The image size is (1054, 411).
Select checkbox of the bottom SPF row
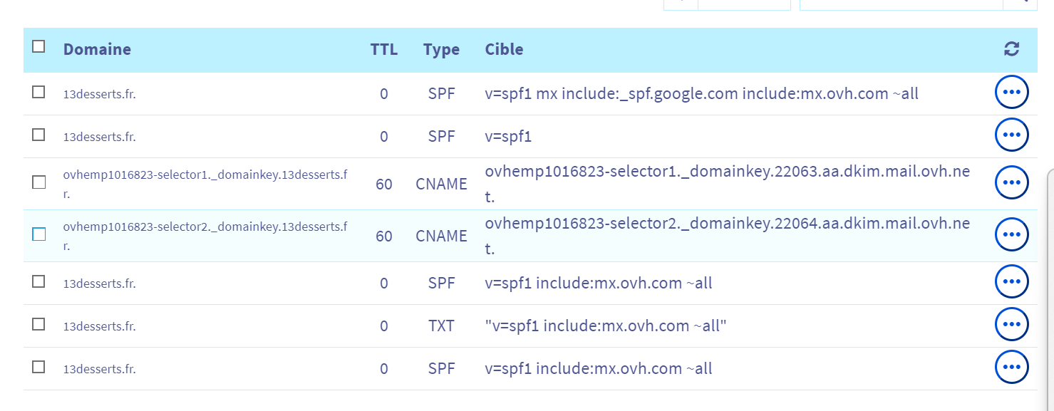38,367
